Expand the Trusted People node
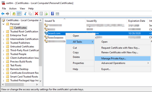The height and width of the screenshot is (92, 152). click(4, 54)
